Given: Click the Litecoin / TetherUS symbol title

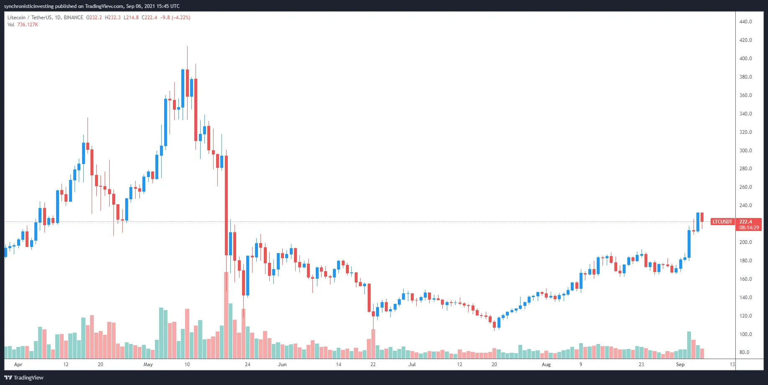Looking at the screenshot, I should coord(30,18).
